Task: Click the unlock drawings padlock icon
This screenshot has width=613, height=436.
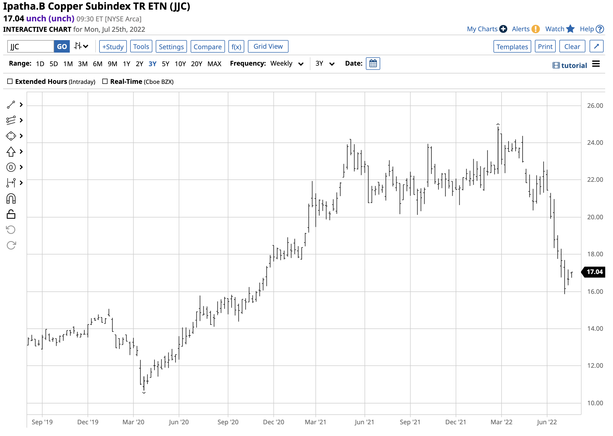Action: (x=11, y=215)
